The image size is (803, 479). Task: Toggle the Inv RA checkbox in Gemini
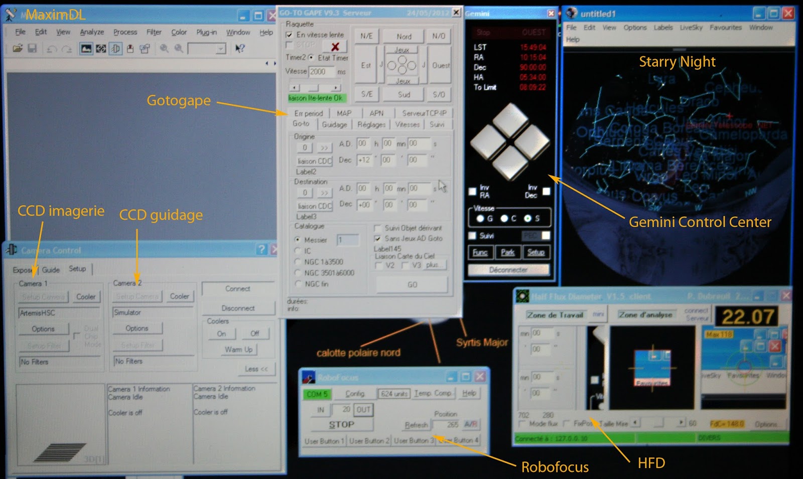[x=472, y=191]
